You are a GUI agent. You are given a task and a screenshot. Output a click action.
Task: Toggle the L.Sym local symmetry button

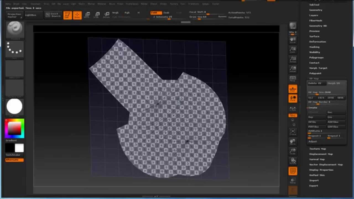click(293, 108)
